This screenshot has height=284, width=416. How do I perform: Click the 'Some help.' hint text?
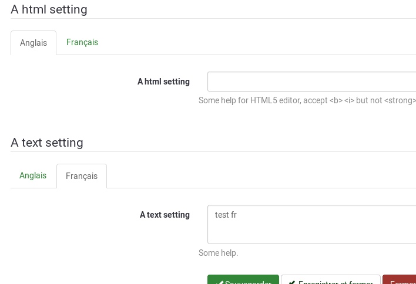(219, 253)
